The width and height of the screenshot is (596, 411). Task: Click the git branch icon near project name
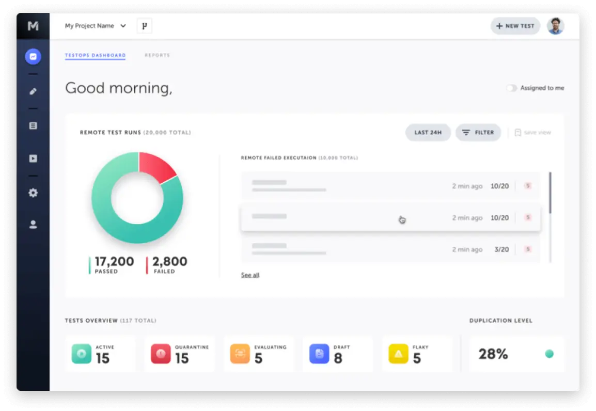[144, 26]
